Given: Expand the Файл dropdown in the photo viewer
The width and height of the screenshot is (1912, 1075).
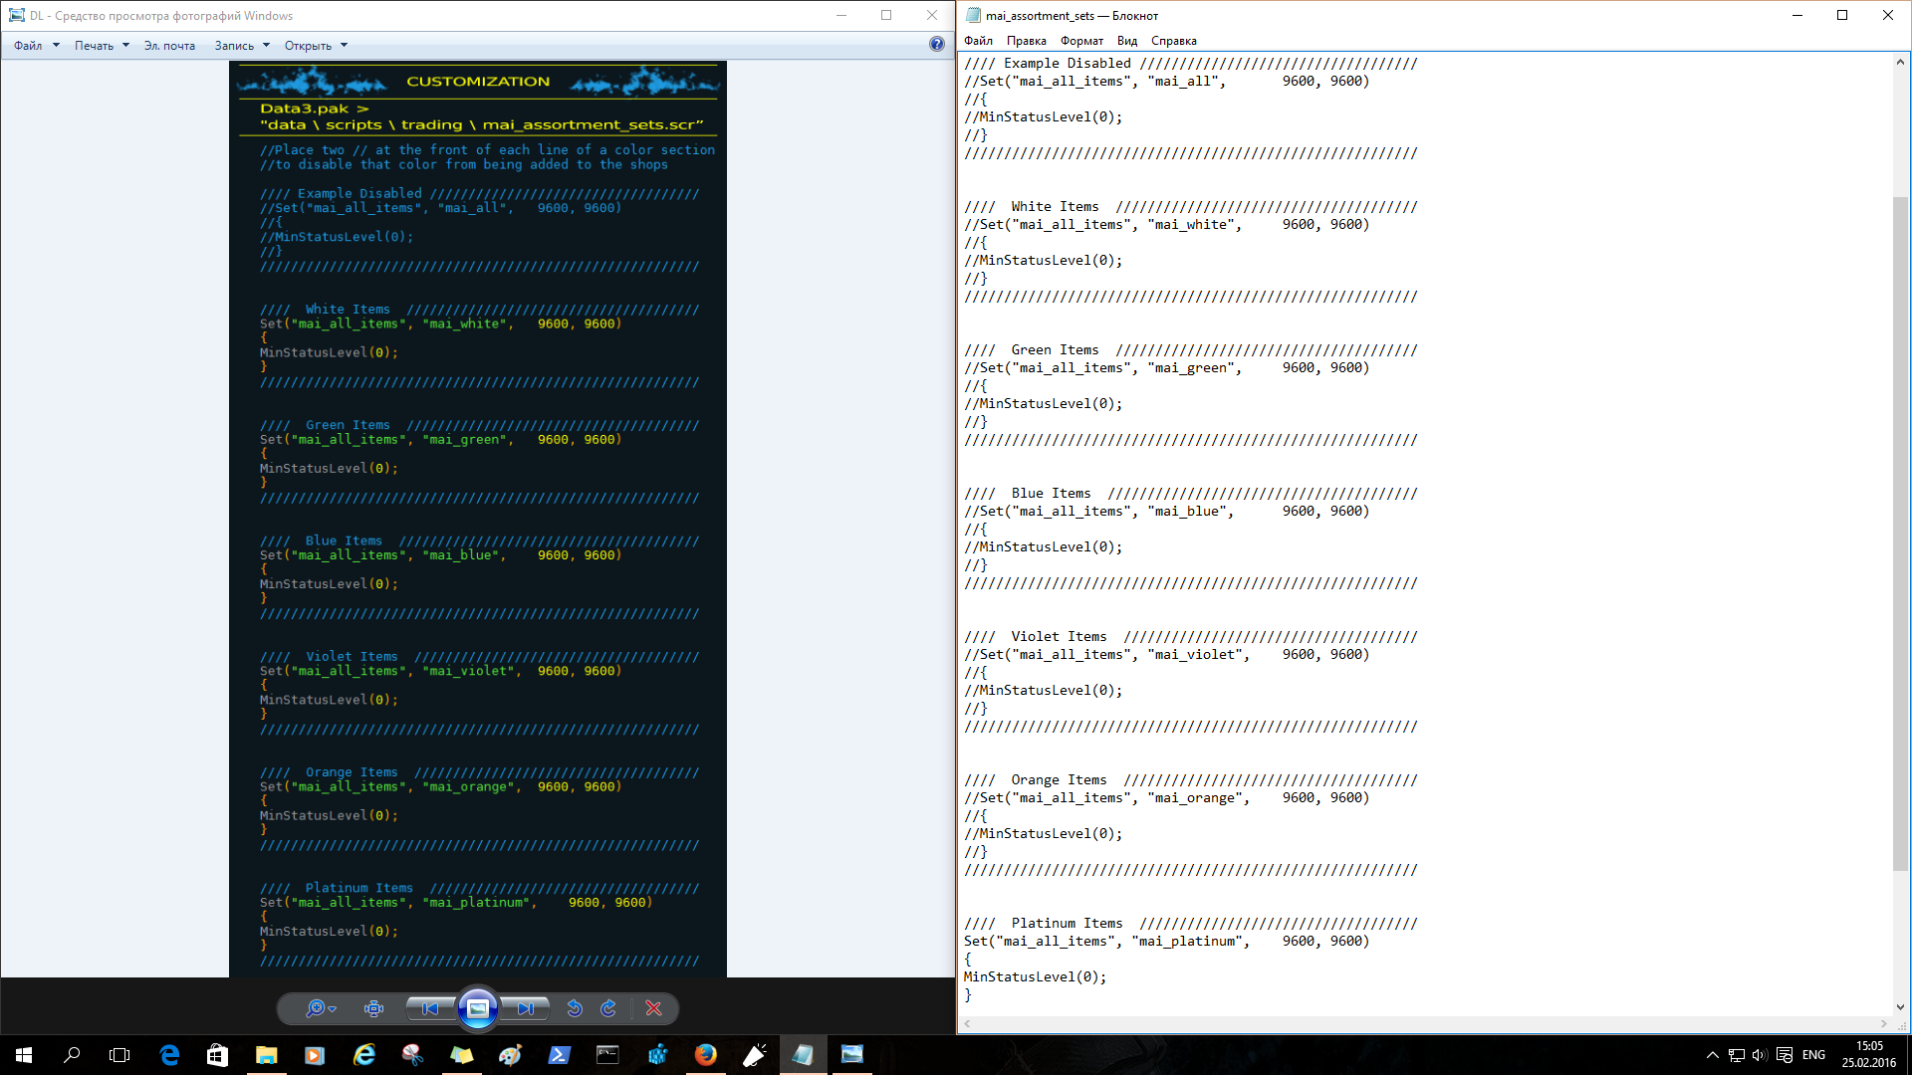Looking at the screenshot, I should click(37, 46).
